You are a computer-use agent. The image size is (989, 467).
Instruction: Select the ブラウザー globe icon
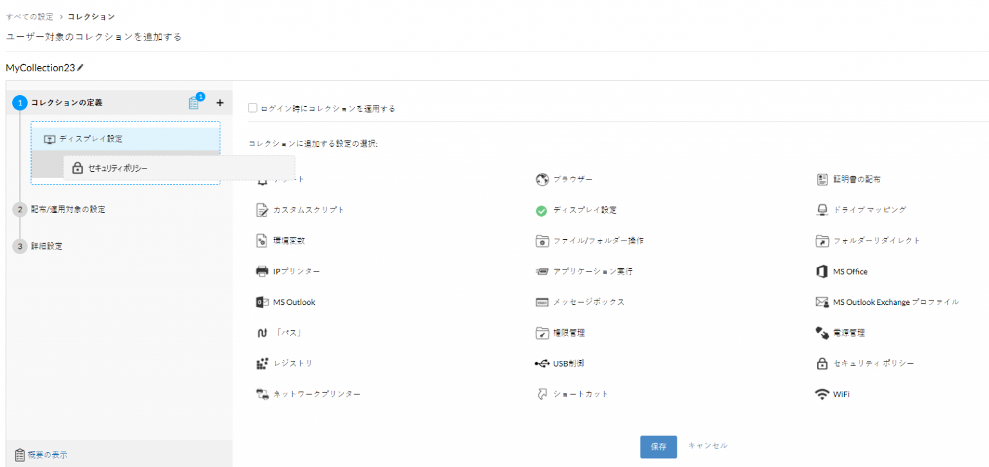pyautogui.click(x=542, y=179)
